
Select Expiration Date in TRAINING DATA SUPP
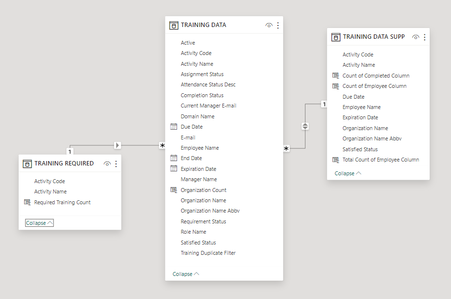pyautogui.click(x=360, y=117)
